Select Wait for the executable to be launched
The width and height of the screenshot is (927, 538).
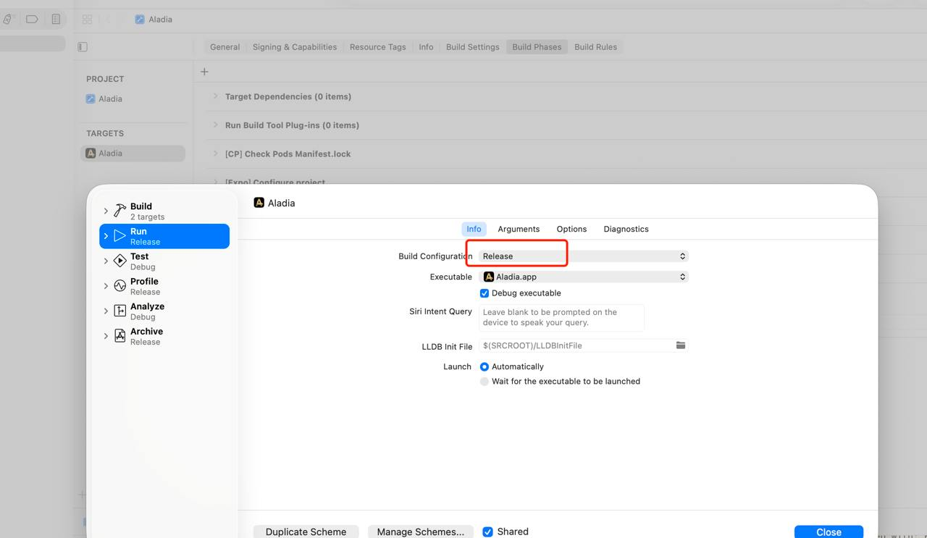(x=485, y=382)
